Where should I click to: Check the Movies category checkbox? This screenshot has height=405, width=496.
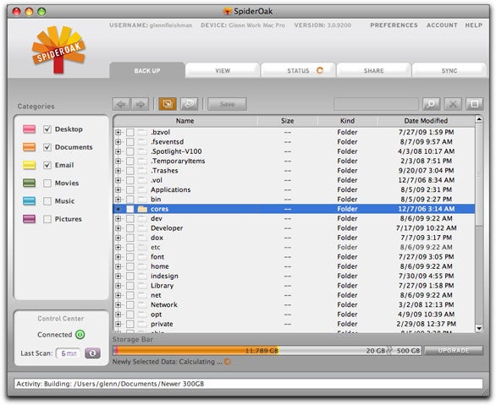pyautogui.click(x=47, y=183)
